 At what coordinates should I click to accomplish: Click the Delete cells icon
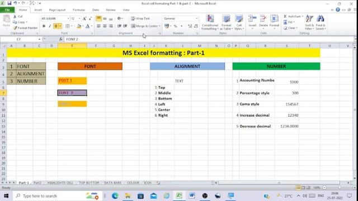pyautogui.click(x=263, y=18)
